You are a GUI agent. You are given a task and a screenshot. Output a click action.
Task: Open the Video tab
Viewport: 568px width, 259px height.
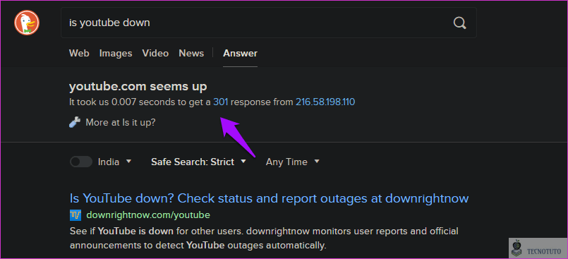155,53
